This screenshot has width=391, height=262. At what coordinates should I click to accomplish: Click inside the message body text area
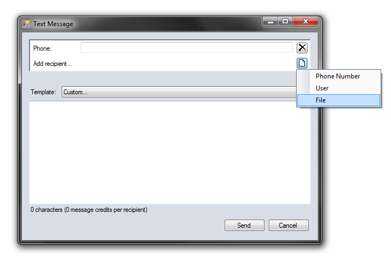click(x=170, y=153)
